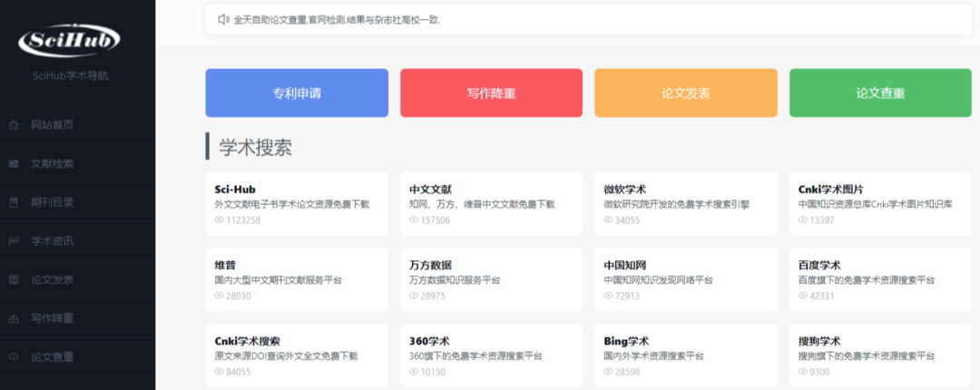Click the description 国内外学术资源搜索平台

tap(653, 356)
